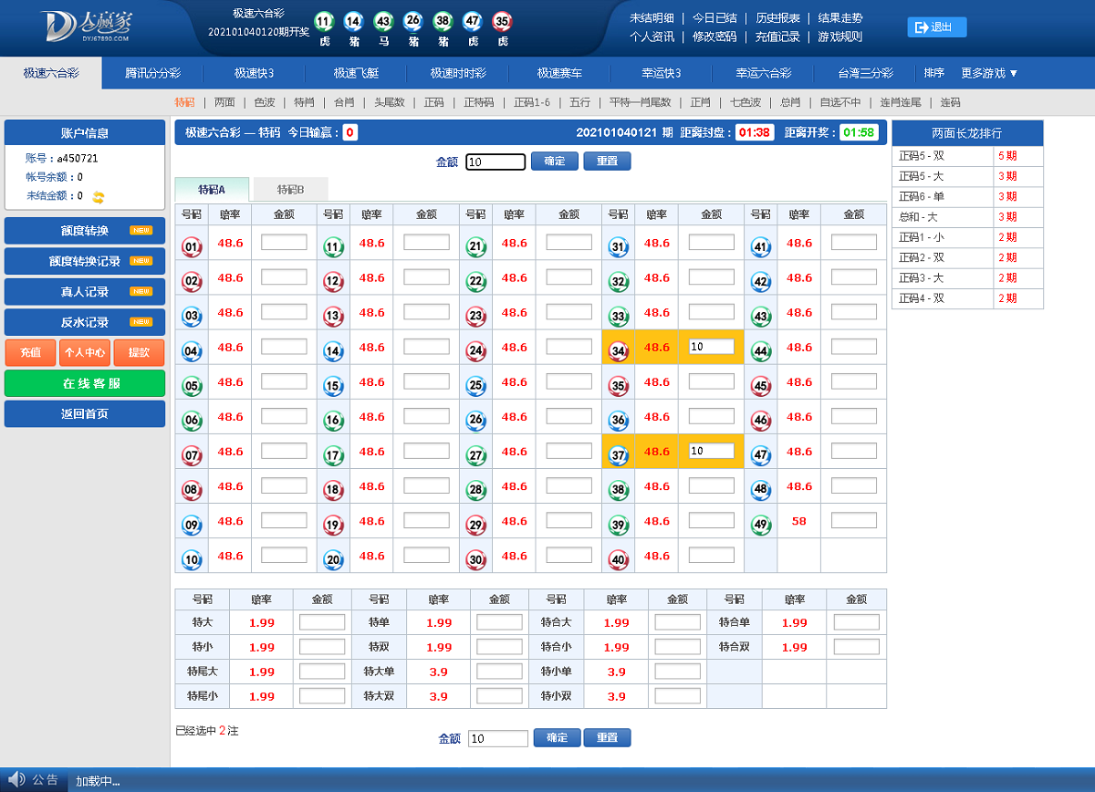Switch to the 特码B tab
The width and height of the screenshot is (1095, 792).
(290, 190)
